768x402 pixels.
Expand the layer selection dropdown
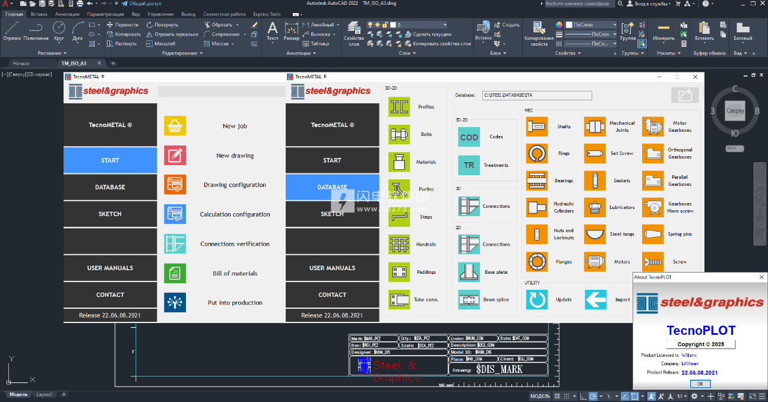444,25
